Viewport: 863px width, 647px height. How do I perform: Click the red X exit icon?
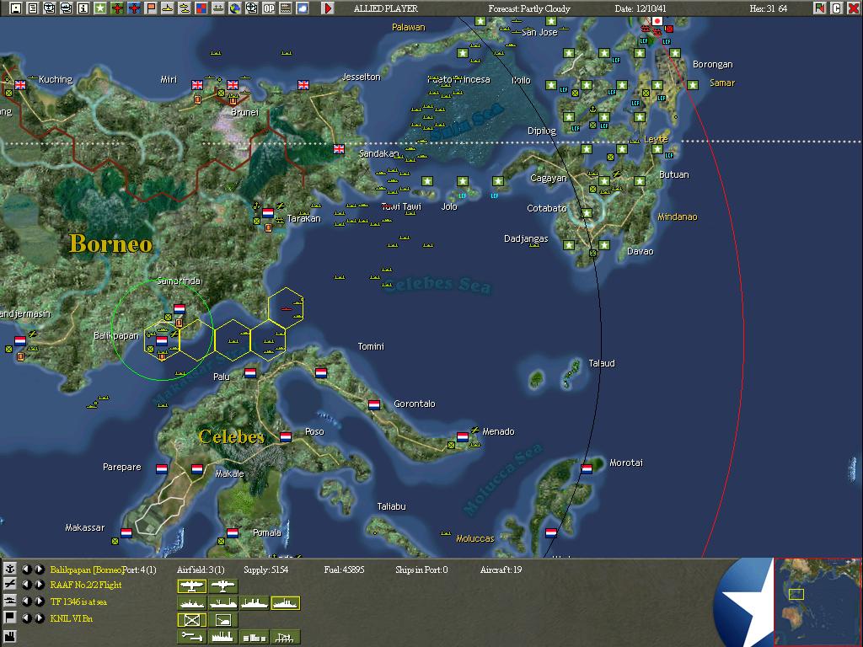(854, 8)
